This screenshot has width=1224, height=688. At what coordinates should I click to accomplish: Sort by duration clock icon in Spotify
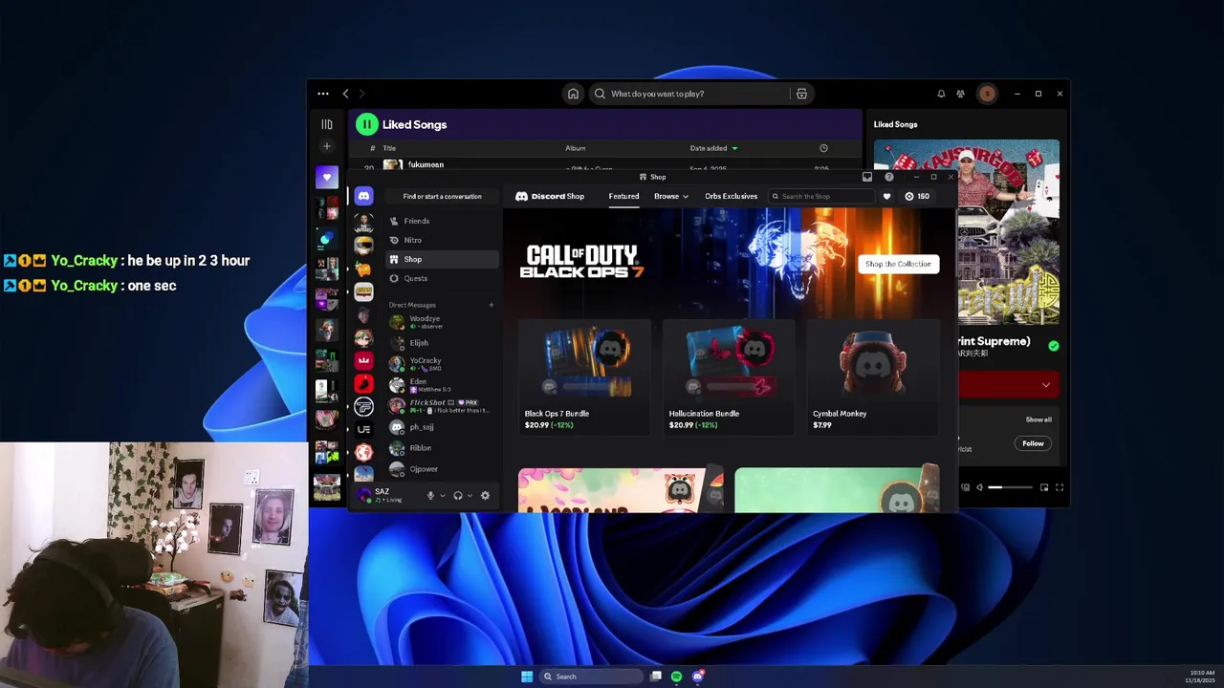point(823,148)
